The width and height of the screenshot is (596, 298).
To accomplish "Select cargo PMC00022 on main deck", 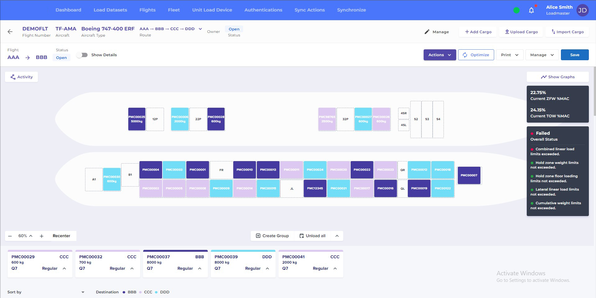I will tap(362, 170).
